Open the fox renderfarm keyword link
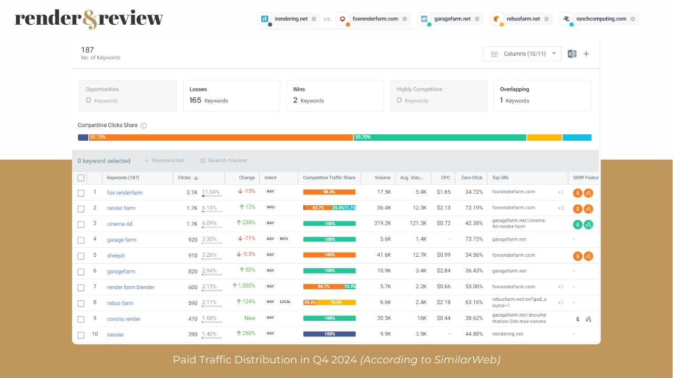This screenshot has height=378, width=673. tap(125, 193)
